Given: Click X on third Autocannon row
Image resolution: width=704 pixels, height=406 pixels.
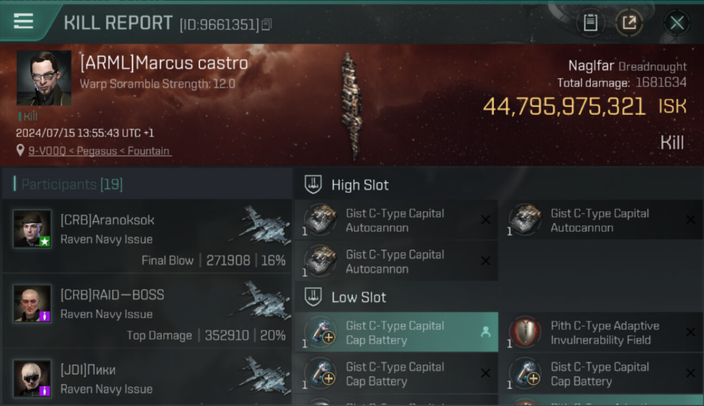Looking at the screenshot, I should [x=486, y=261].
